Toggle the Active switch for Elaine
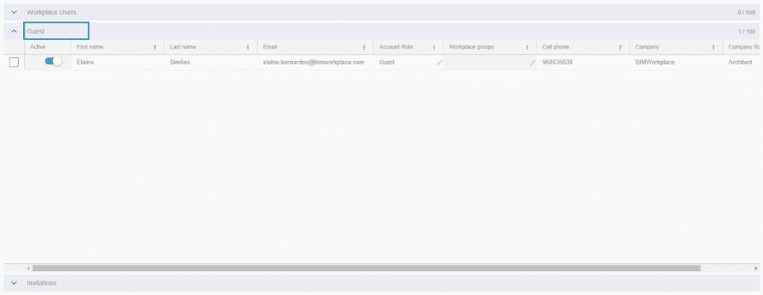The height and width of the screenshot is (295, 763). (54, 62)
